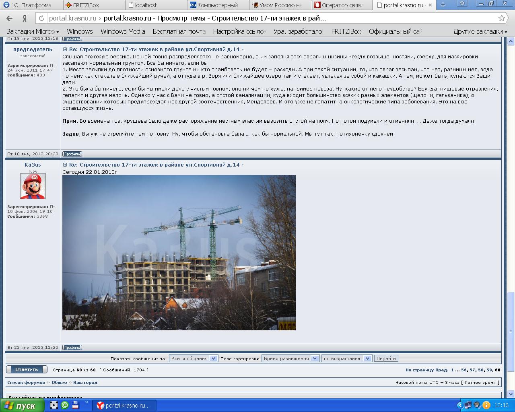Click the soccer ball quick launch icon
The height and width of the screenshot is (412, 515).
54,406
